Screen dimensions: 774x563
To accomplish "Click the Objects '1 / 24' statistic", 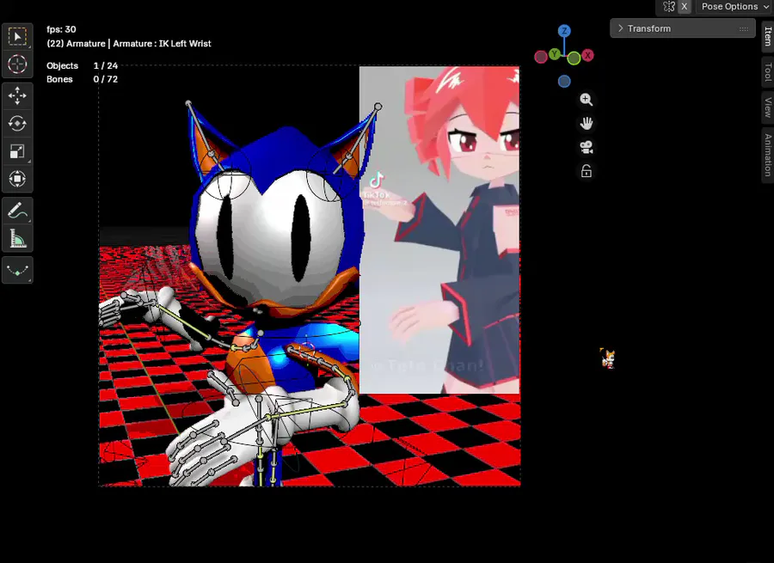I will [106, 65].
